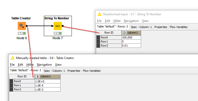Image resolution: width=198 pixels, height=101 pixels.
Task: Click Node 7 status traffic light
Action: [58, 33]
